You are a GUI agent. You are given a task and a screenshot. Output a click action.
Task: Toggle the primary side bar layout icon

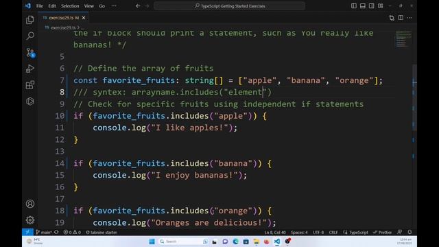tap(354, 6)
